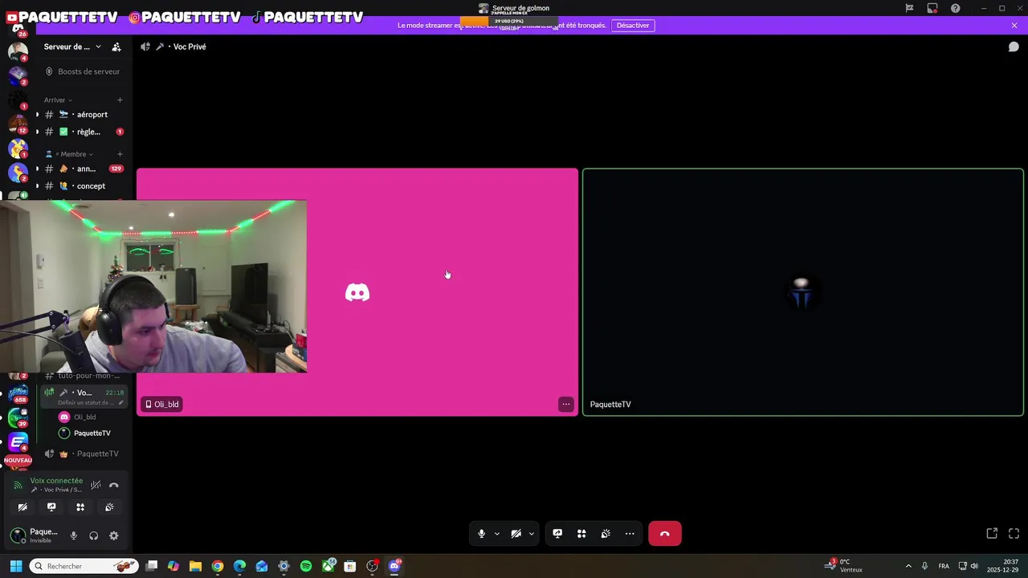
Task: Open the aéroport channel
Action: 84,115
